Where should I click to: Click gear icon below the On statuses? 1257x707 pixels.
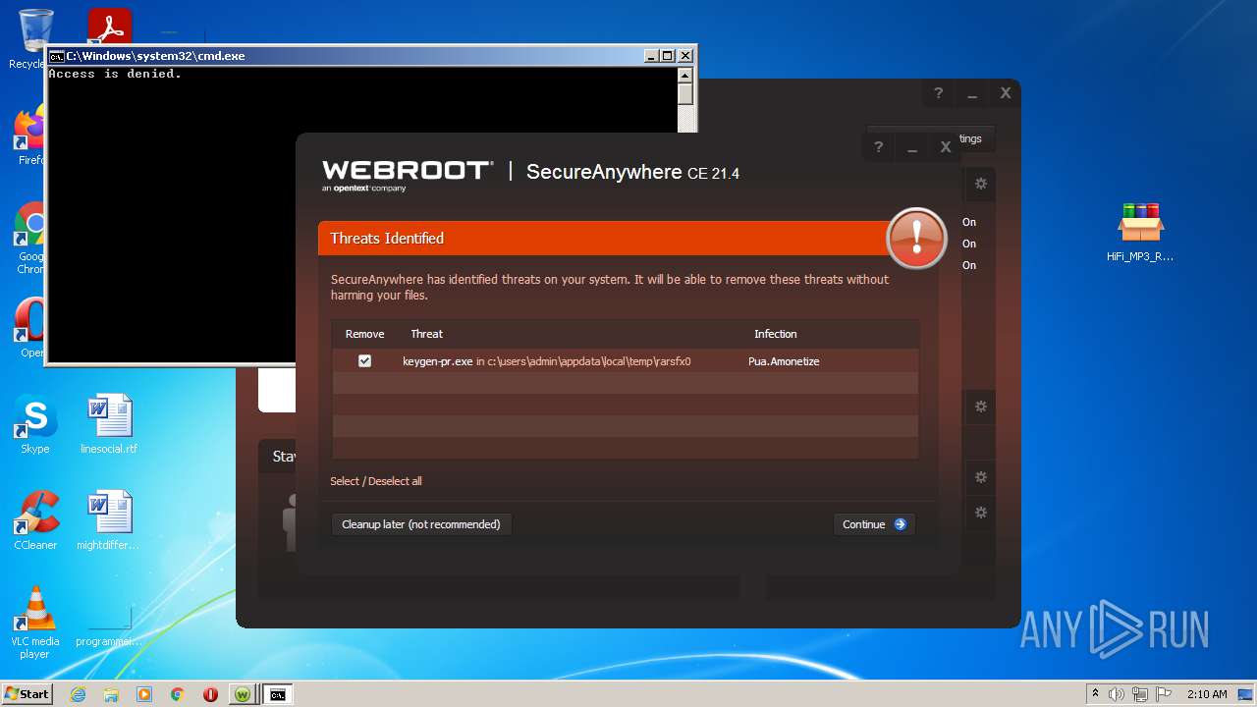[x=980, y=407]
